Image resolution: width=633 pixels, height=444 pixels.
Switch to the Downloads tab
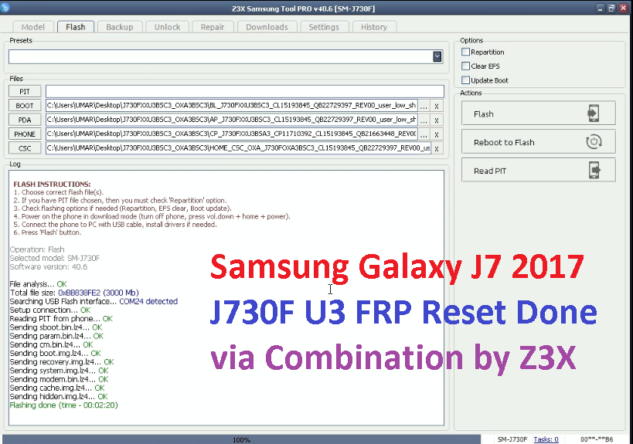267,27
